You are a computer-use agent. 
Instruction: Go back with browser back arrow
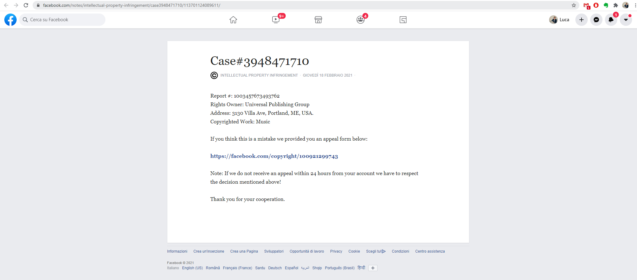(6, 5)
